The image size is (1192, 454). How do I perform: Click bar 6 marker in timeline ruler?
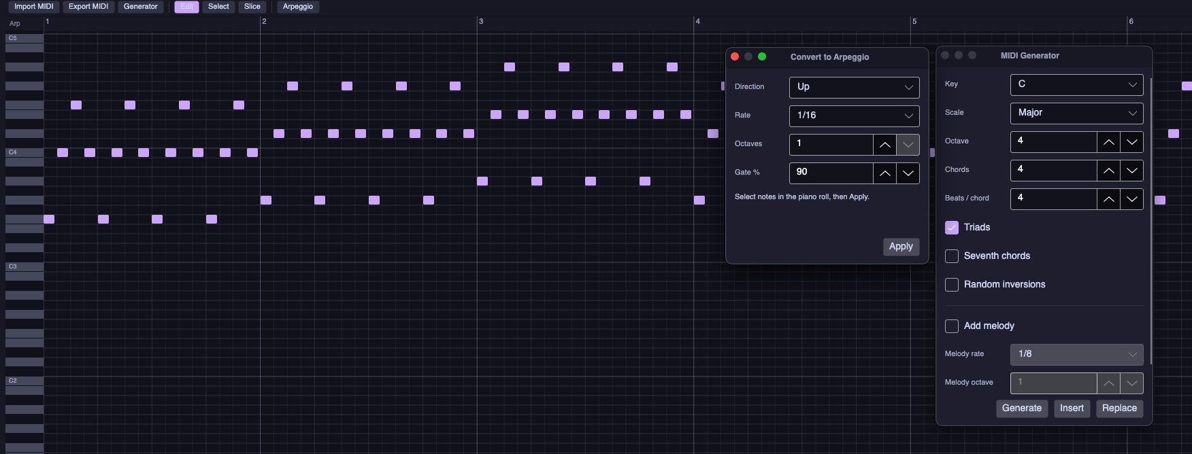(x=1131, y=22)
